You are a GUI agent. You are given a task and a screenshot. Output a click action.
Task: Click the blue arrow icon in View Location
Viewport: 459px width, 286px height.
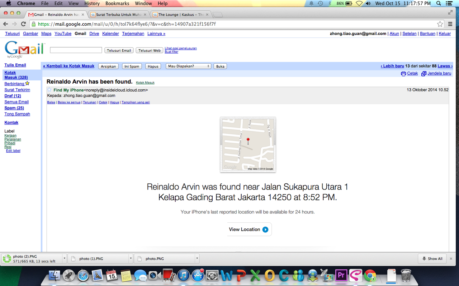point(265,230)
